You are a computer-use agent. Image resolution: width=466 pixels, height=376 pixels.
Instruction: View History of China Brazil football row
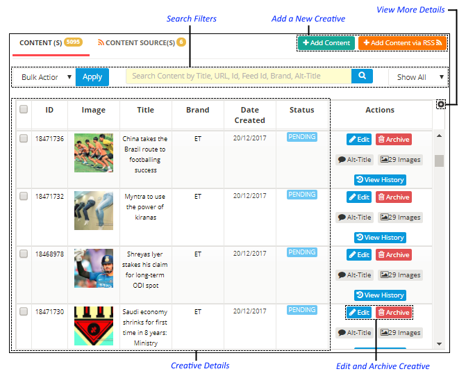pos(380,180)
